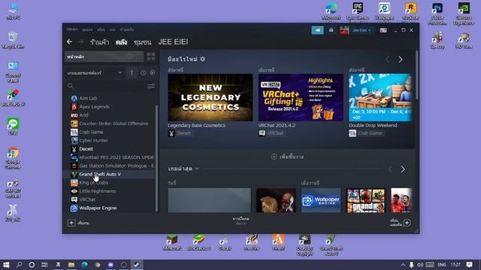This screenshot has height=270, width=481.
Task: Click the library game list scrollbar
Action: point(157,157)
